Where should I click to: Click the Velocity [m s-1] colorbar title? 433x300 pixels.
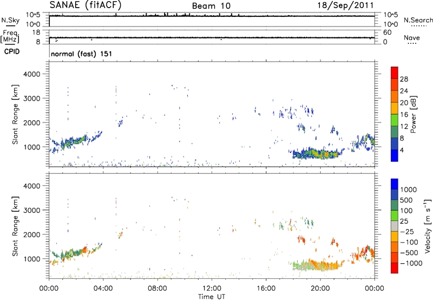pyautogui.click(x=428, y=226)
